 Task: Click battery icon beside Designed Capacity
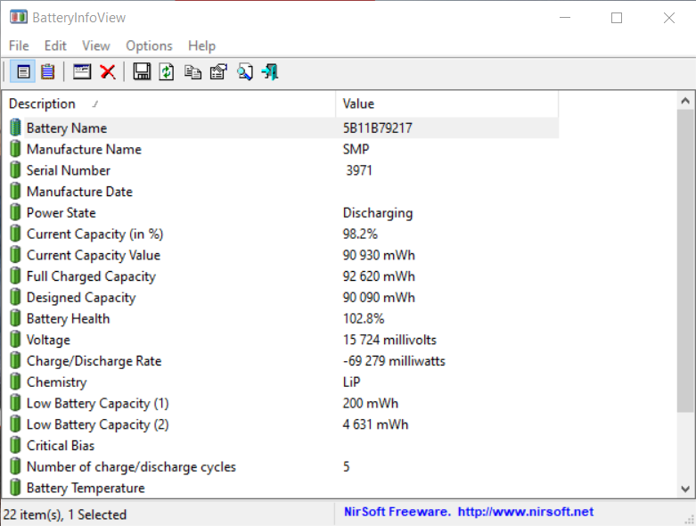click(15, 297)
